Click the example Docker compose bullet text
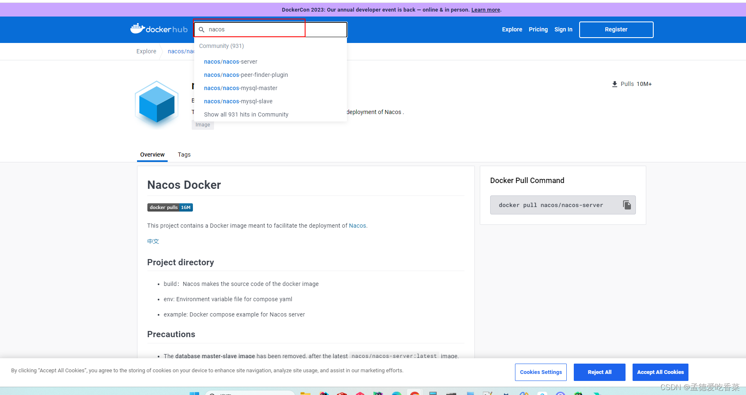This screenshot has width=746, height=395. (234, 314)
